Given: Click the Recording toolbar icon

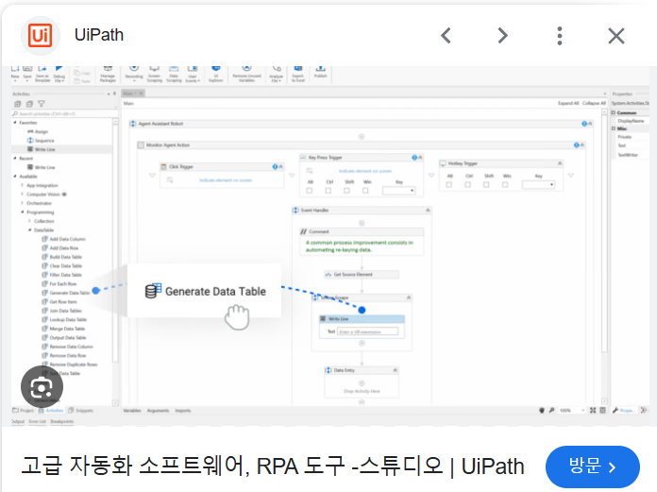Looking at the screenshot, I should click(x=134, y=74).
